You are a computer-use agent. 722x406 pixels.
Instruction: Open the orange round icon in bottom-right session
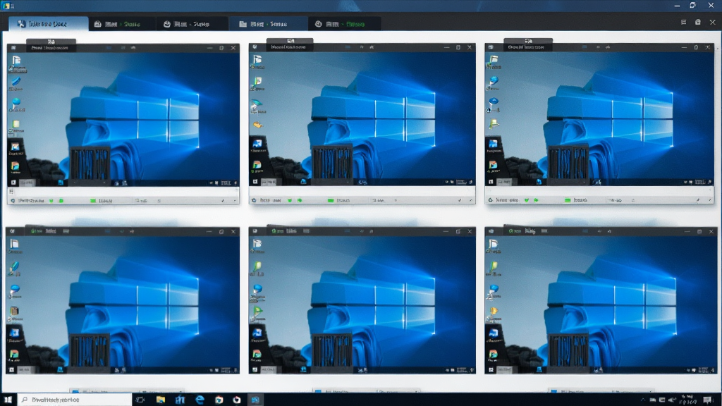click(494, 312)
